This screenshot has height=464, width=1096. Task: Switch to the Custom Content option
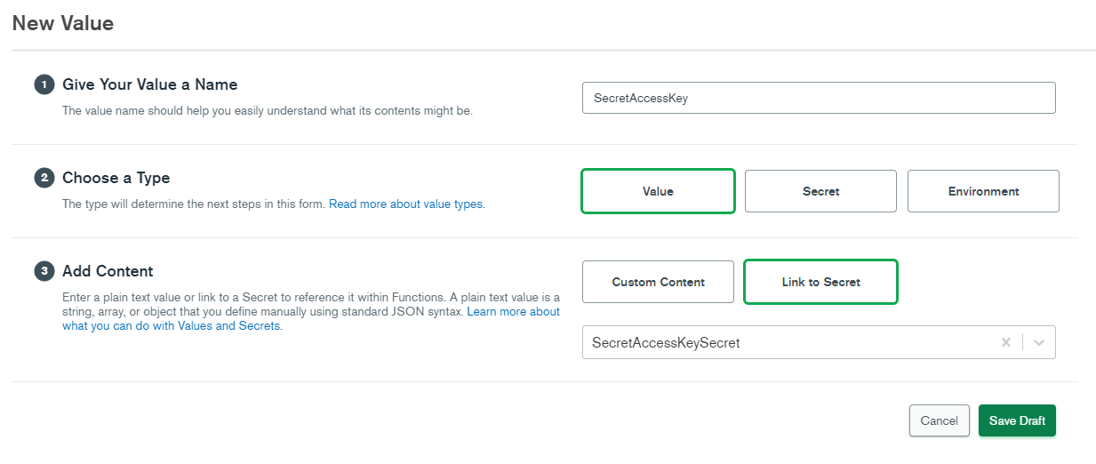[658, 282]
